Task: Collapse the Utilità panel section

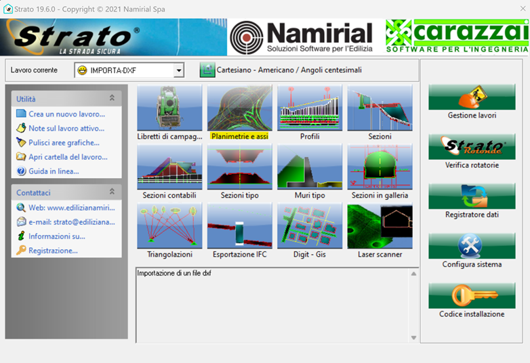Action: 112,99
